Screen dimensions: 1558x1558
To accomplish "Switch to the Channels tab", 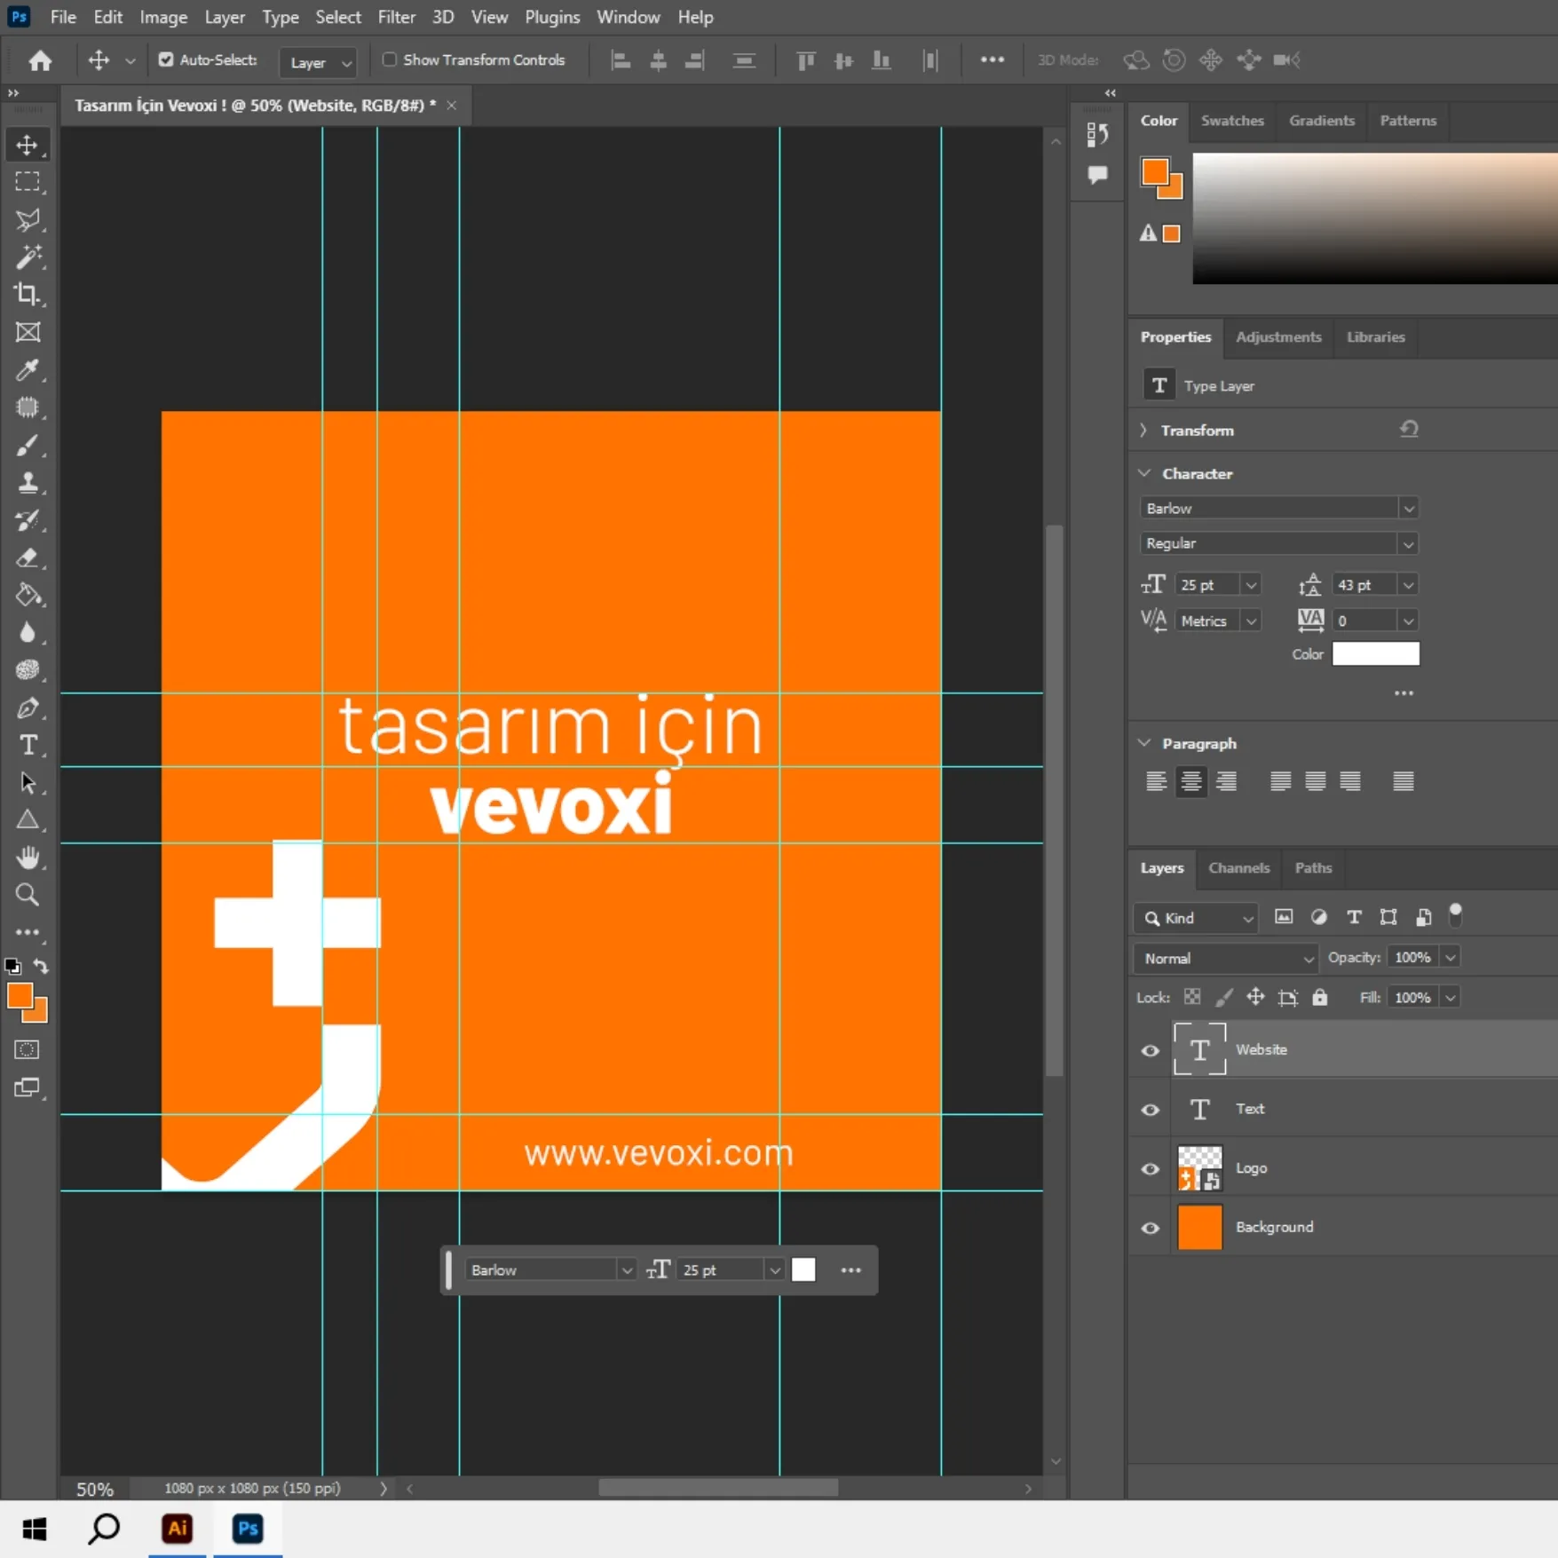I will click(1238, 868).
